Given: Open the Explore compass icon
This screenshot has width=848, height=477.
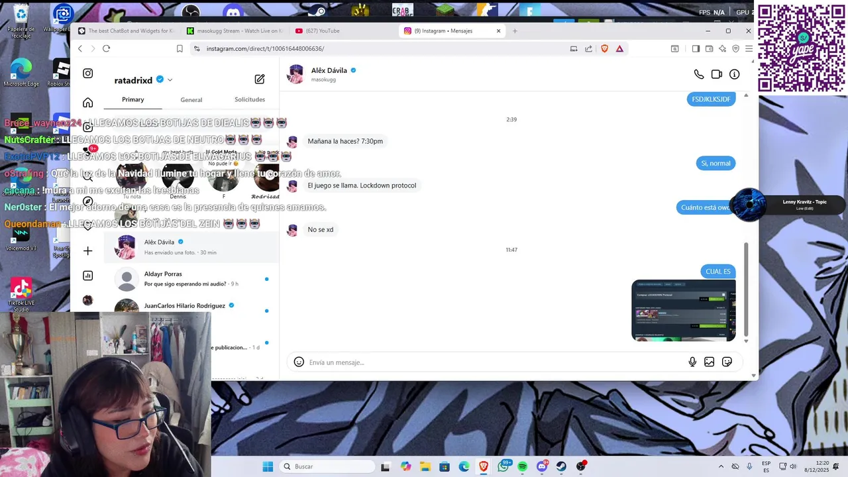Looking at the screenshot, I should pos(87,201).
